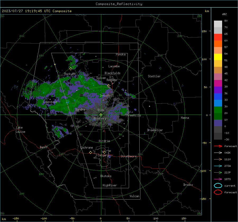Screen dimensions: 238x222
Task: Click the HighRiver city label
Action: point(110,185)
